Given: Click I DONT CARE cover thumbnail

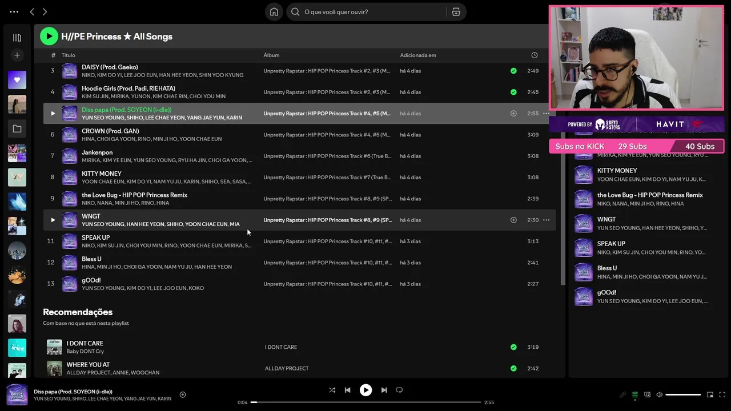Looking at the screenshot, I should click(x=54, y=347).
